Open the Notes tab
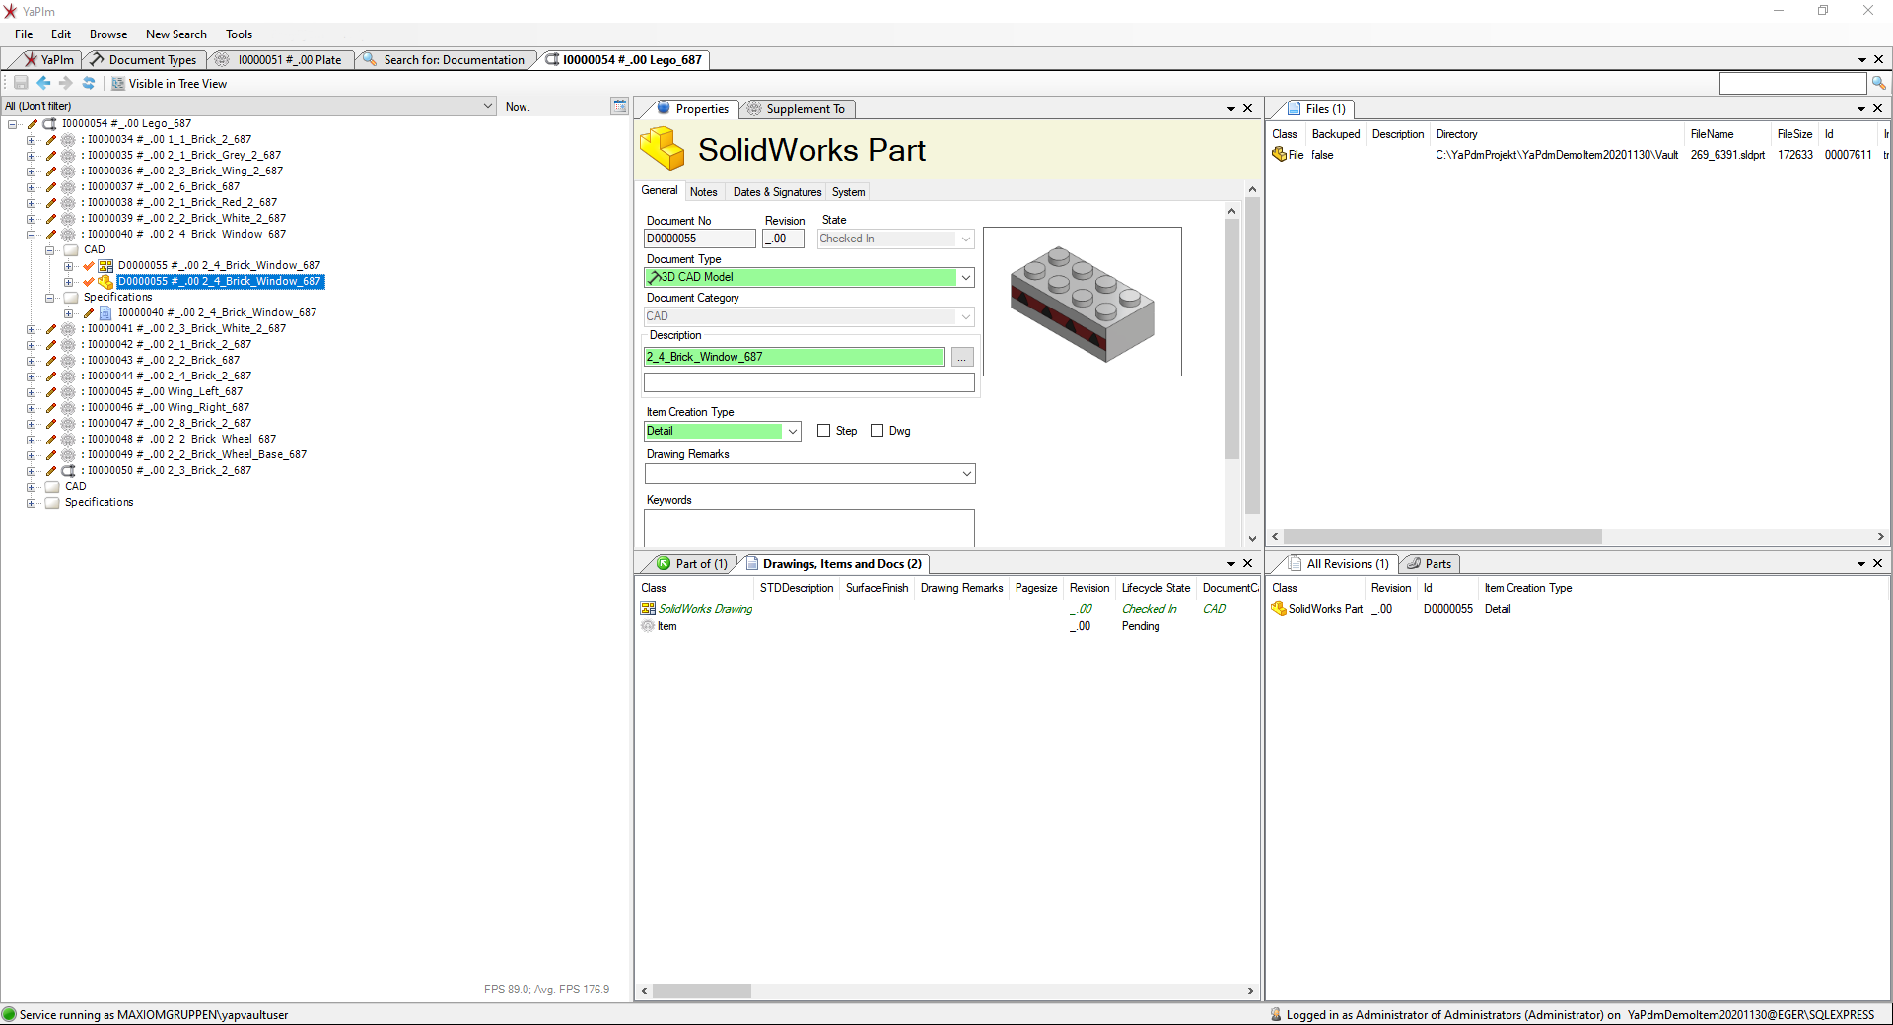1893x1025 pixels. pyautogui.click(x=704, y=192)
